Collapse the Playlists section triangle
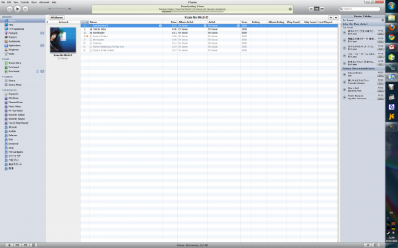Image resolution: width=398 pixels, height=248 pixels. [3, 90]
